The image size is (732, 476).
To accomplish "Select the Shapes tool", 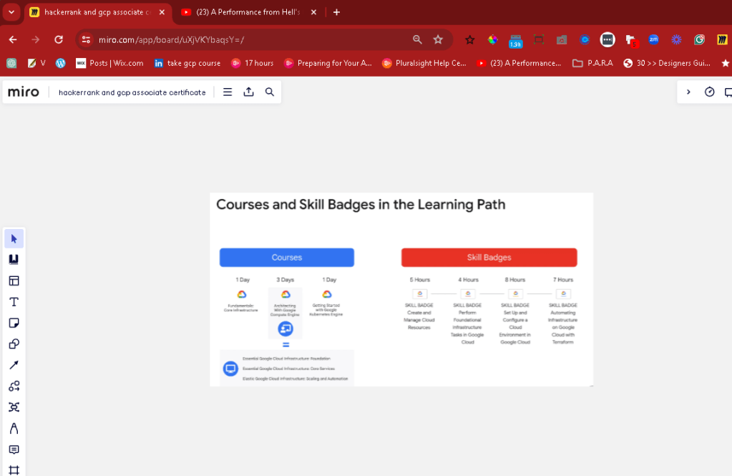I will click(14, 344).
